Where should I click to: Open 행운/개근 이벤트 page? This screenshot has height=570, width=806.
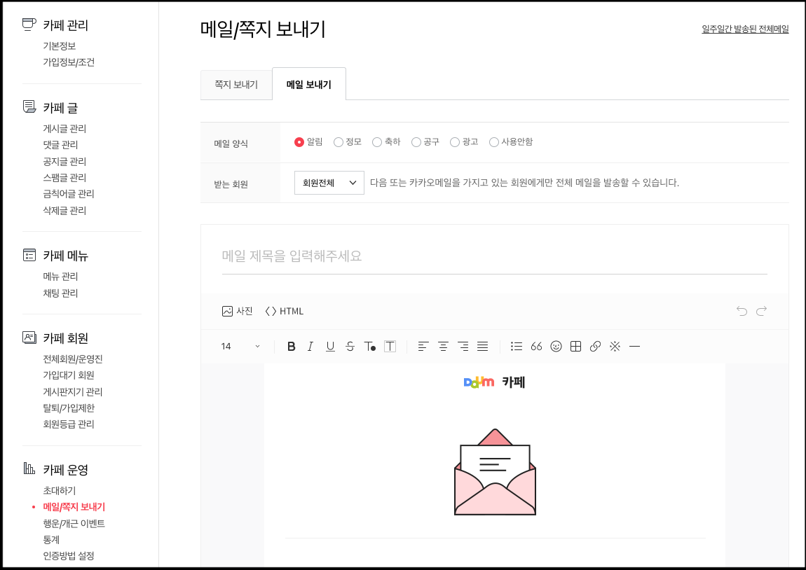pos(74,523)
